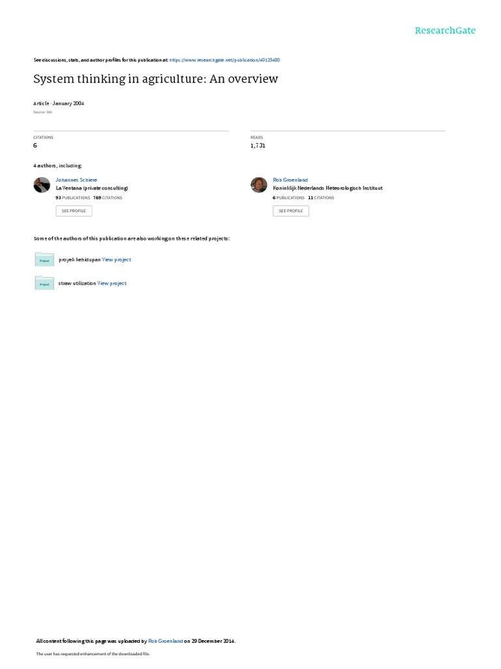View project for straw utilization
This screenshot has width=501, height=669.
coord(112,284)
